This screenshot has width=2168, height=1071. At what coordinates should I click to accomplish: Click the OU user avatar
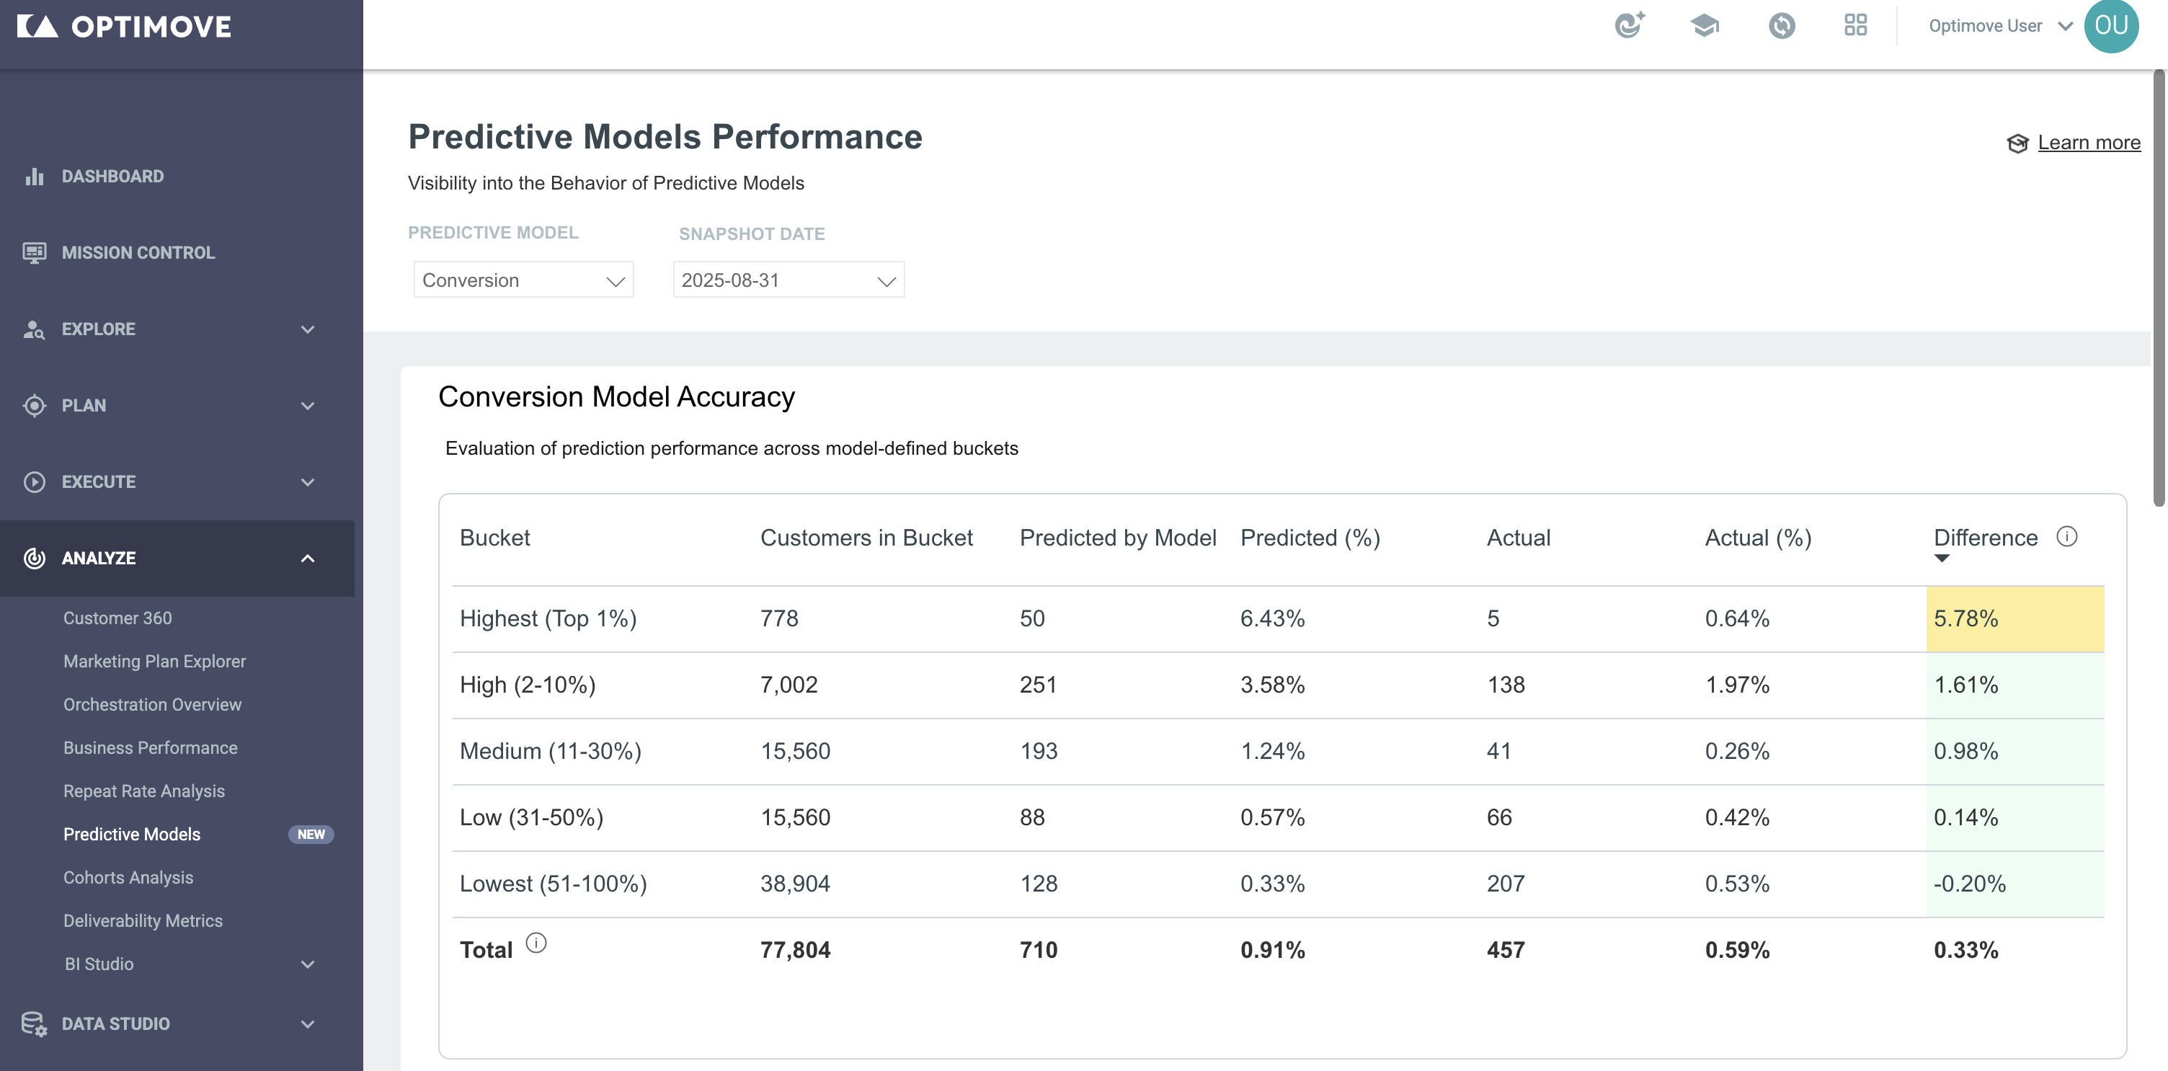pos(2111,25)
